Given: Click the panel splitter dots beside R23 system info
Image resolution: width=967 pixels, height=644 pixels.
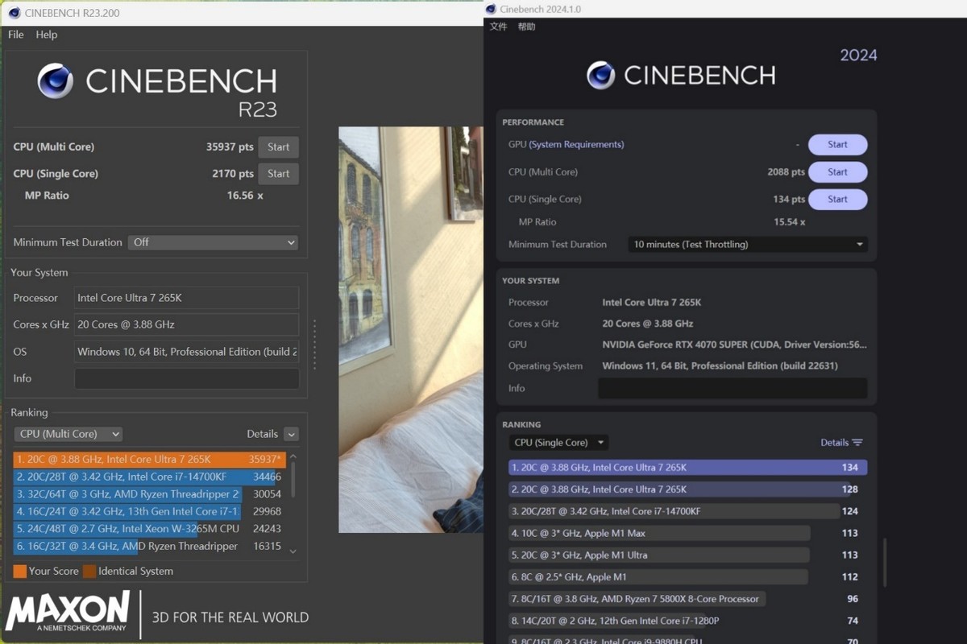Looking at the screenshot, I should pos(314,345).
